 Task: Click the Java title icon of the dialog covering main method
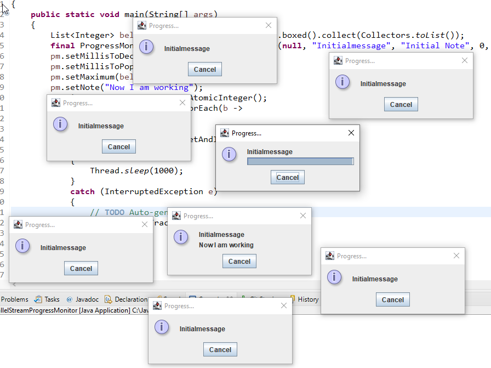tap(142, 25)
